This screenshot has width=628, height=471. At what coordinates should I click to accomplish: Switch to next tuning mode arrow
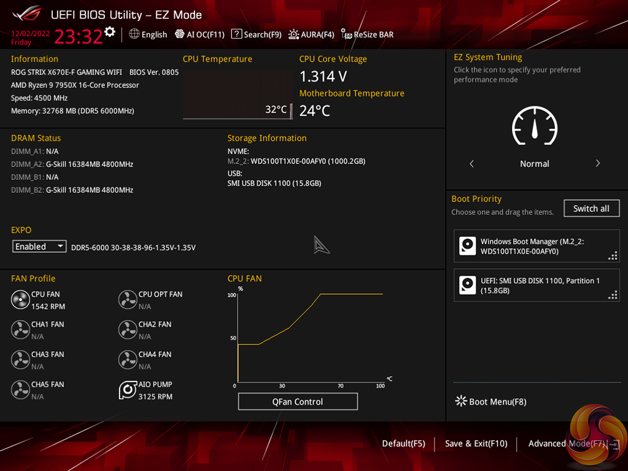(x=597, y=163)
